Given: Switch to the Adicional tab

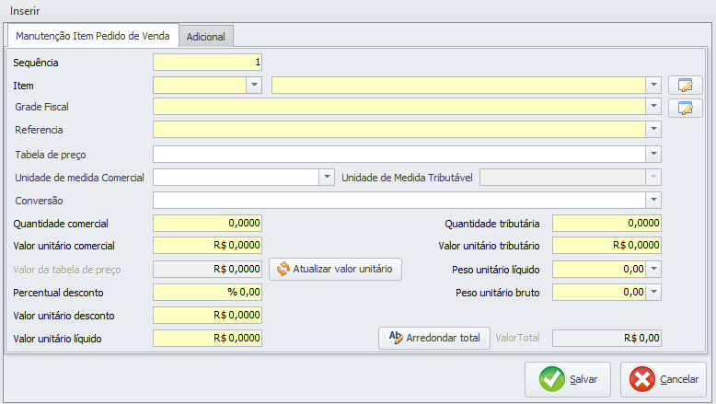Looking at the screenshot, I should tap(206, 37).
